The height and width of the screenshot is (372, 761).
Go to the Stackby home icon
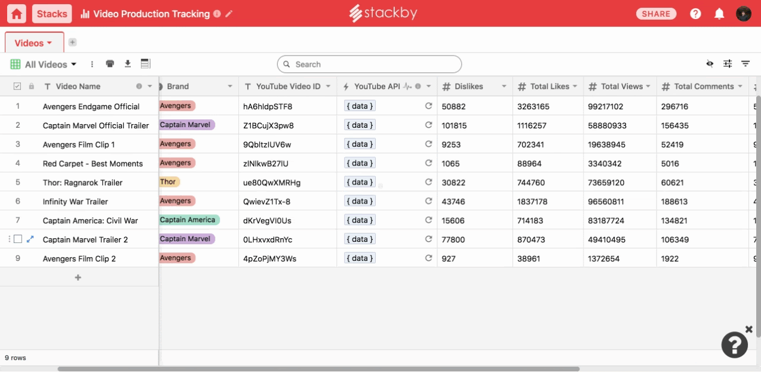pyautogui.click(x=16, y=14)
